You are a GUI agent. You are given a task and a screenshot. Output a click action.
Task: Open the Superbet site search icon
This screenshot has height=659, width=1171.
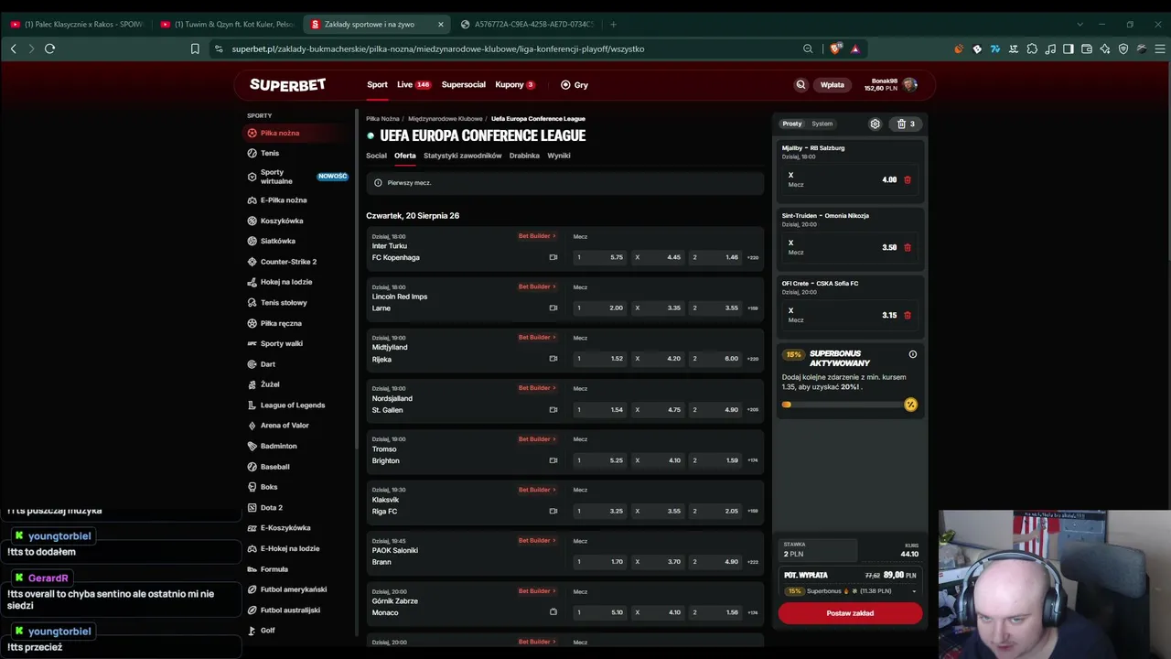click(800, 84)
